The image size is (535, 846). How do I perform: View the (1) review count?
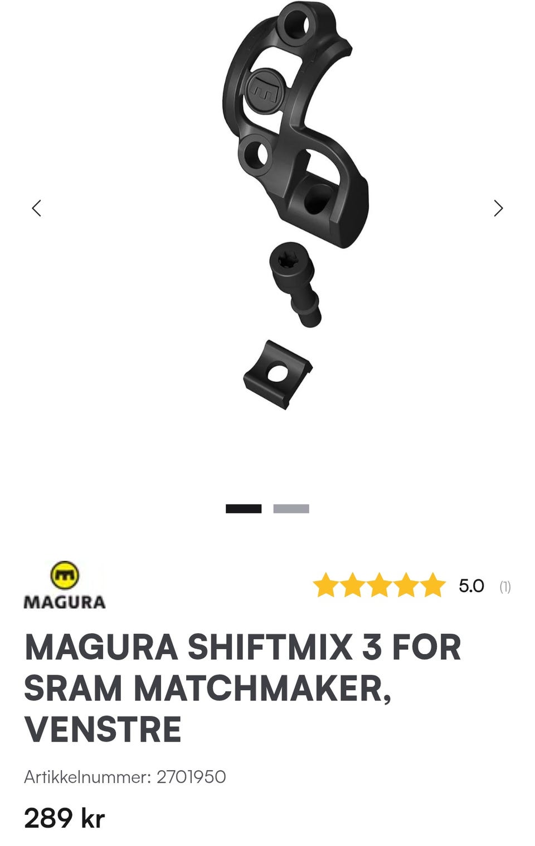click(505, 587)
